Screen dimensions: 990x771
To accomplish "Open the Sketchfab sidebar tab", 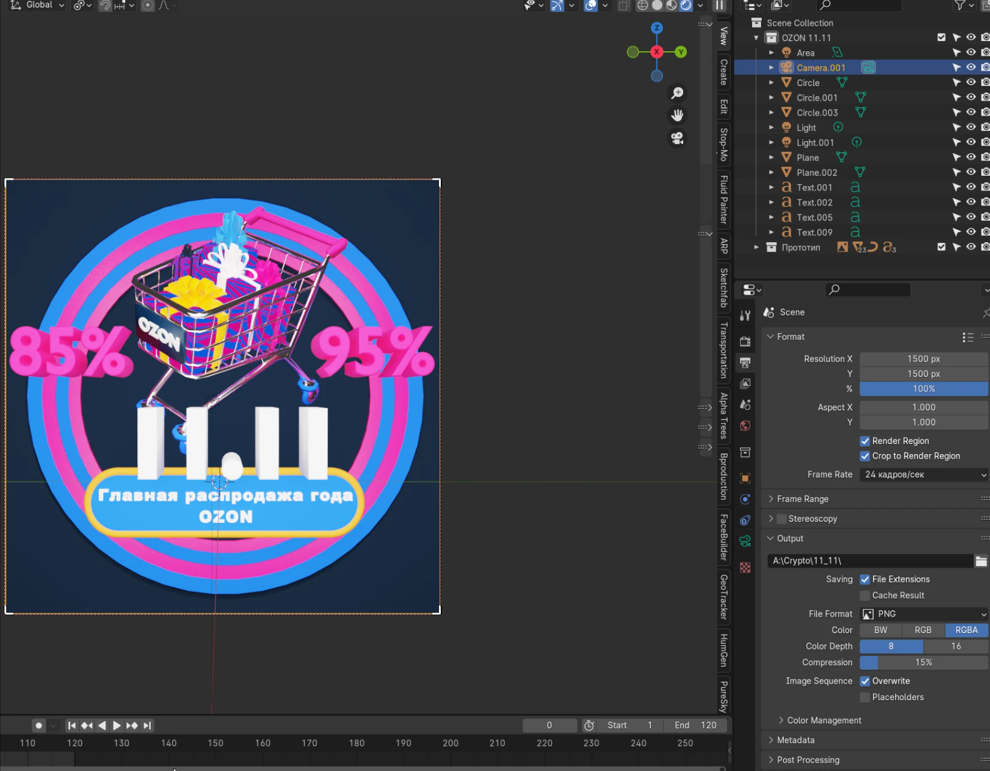I will click(724, 288).
